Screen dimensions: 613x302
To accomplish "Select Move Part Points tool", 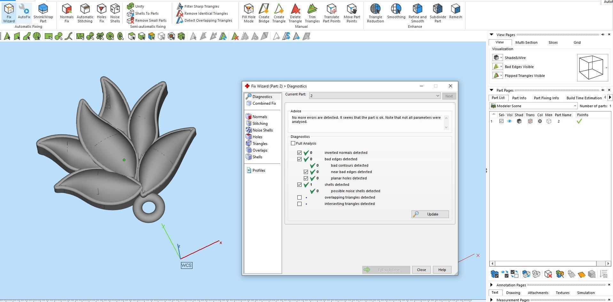I will pos(352,13).
